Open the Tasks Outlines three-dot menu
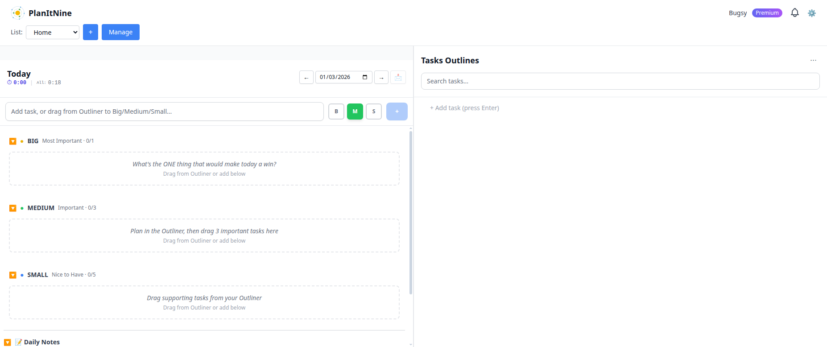The image size is (827, 347). pyautogui.click(x=813, y=60)
